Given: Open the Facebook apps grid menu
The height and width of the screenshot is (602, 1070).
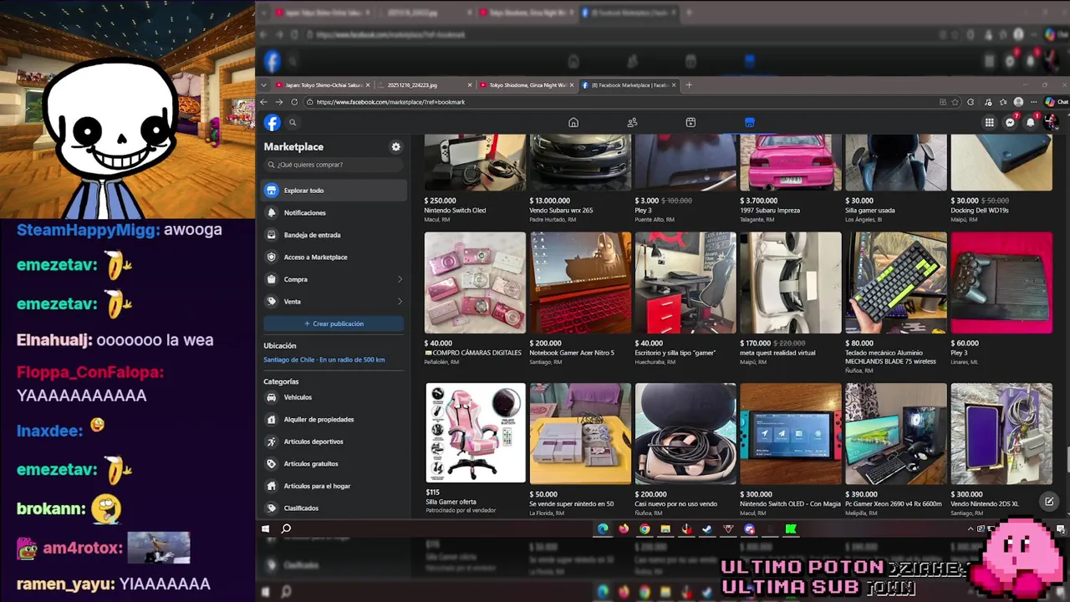Looking at the screenshot, I should [x=989, y=122].
